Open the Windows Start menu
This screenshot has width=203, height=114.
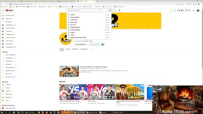tap(2, 112)
